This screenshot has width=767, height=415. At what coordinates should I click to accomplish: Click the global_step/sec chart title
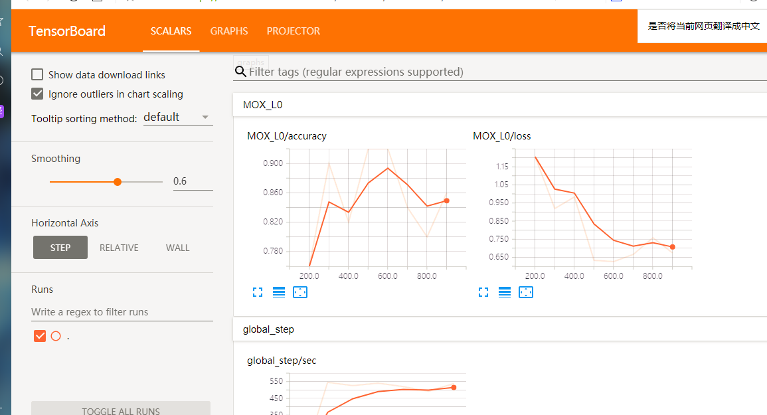(282, 361)
